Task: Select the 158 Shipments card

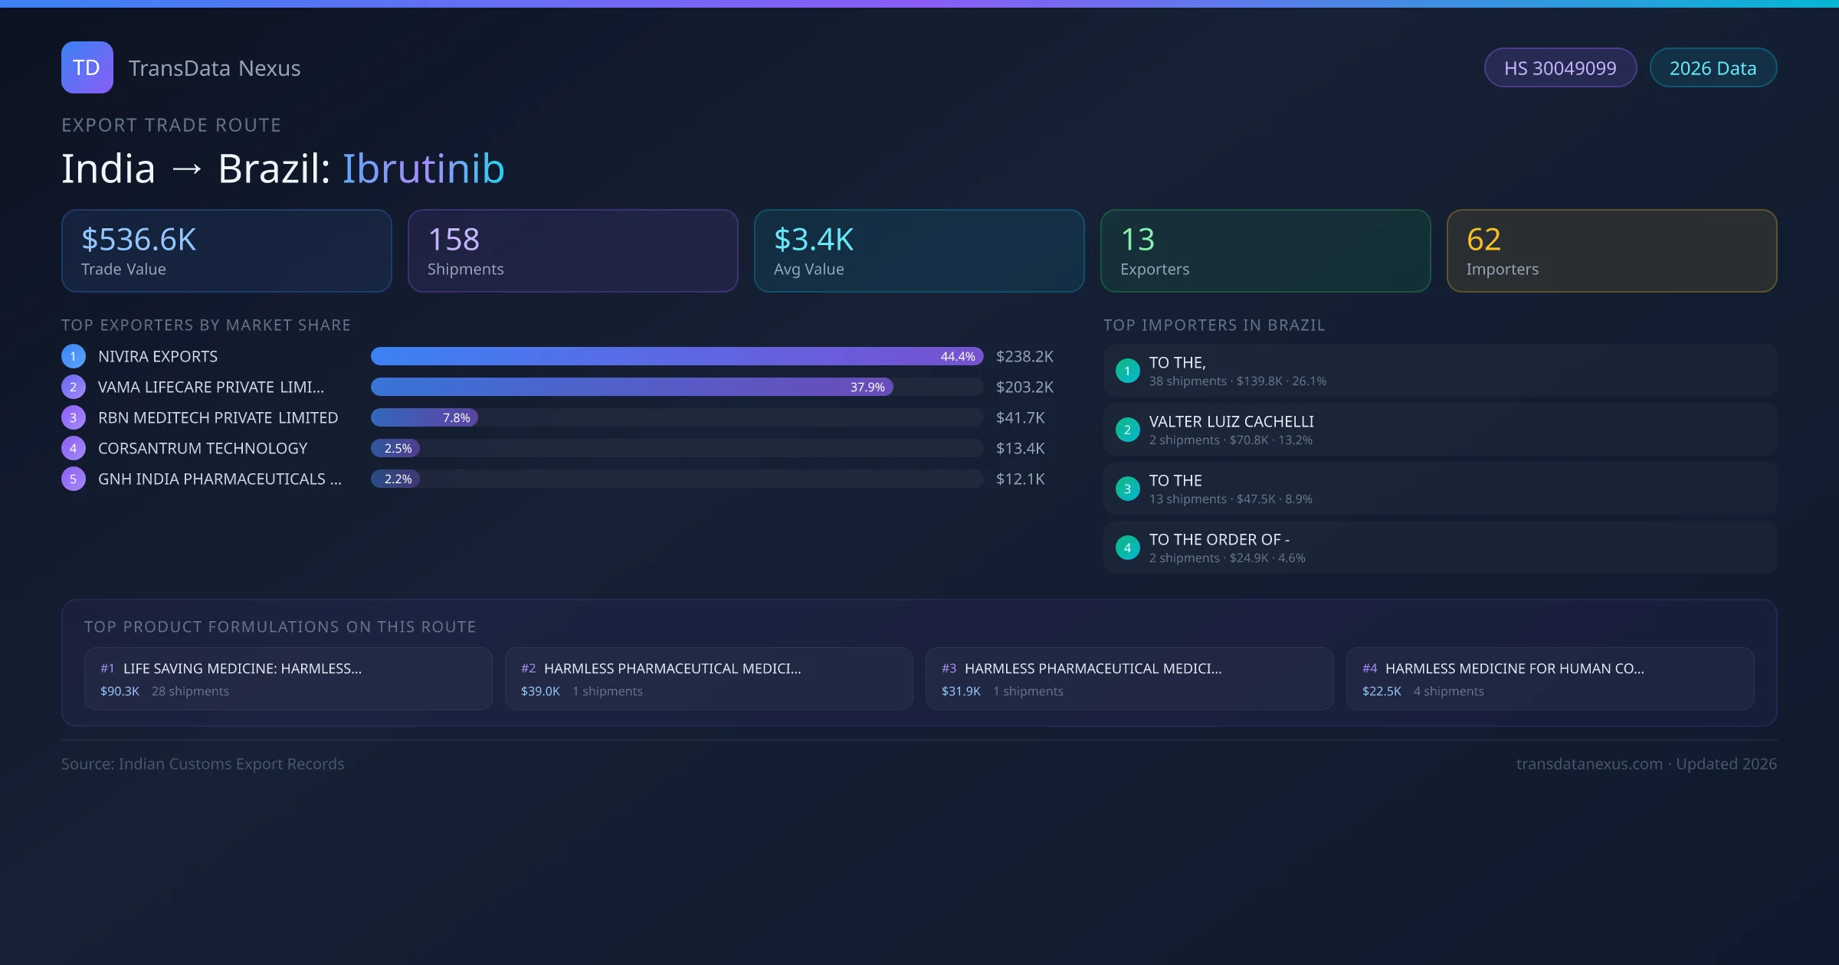Action: 572,250
